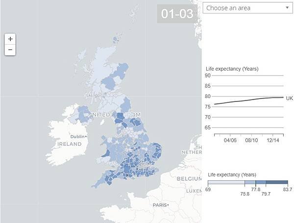Select the lightest legend segment from 69
294x223 pixels.
(x=226, y=182)
